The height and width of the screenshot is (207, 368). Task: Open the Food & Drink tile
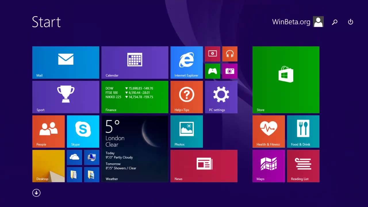303,131
